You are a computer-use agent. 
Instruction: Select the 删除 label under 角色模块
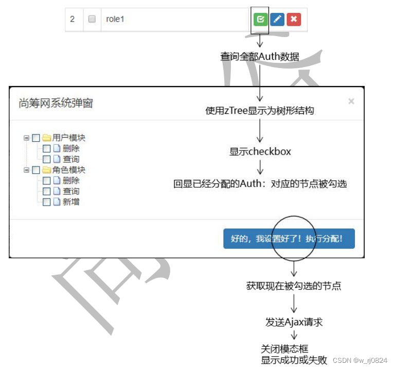[x=71, y=180]
